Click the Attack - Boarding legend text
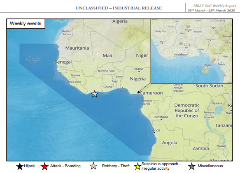Screen dimensions: 240x173 tap(65, 166)
